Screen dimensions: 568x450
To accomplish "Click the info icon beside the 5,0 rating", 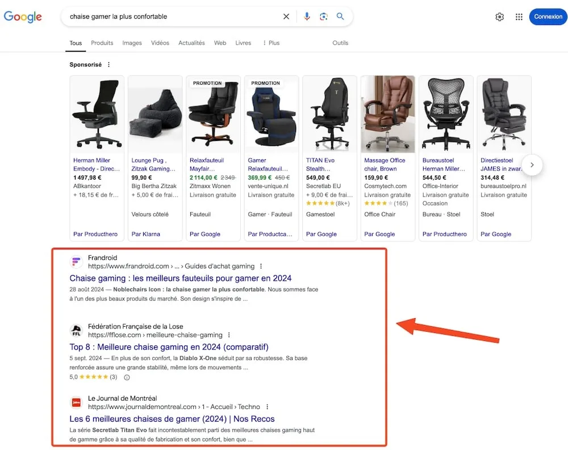I will [127, 377].
